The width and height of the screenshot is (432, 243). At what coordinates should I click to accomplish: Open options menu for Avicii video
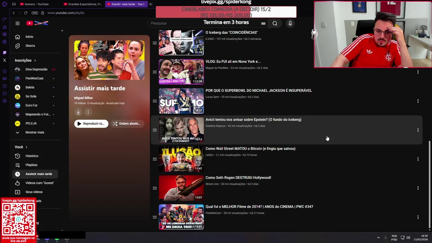coord(418,130)
